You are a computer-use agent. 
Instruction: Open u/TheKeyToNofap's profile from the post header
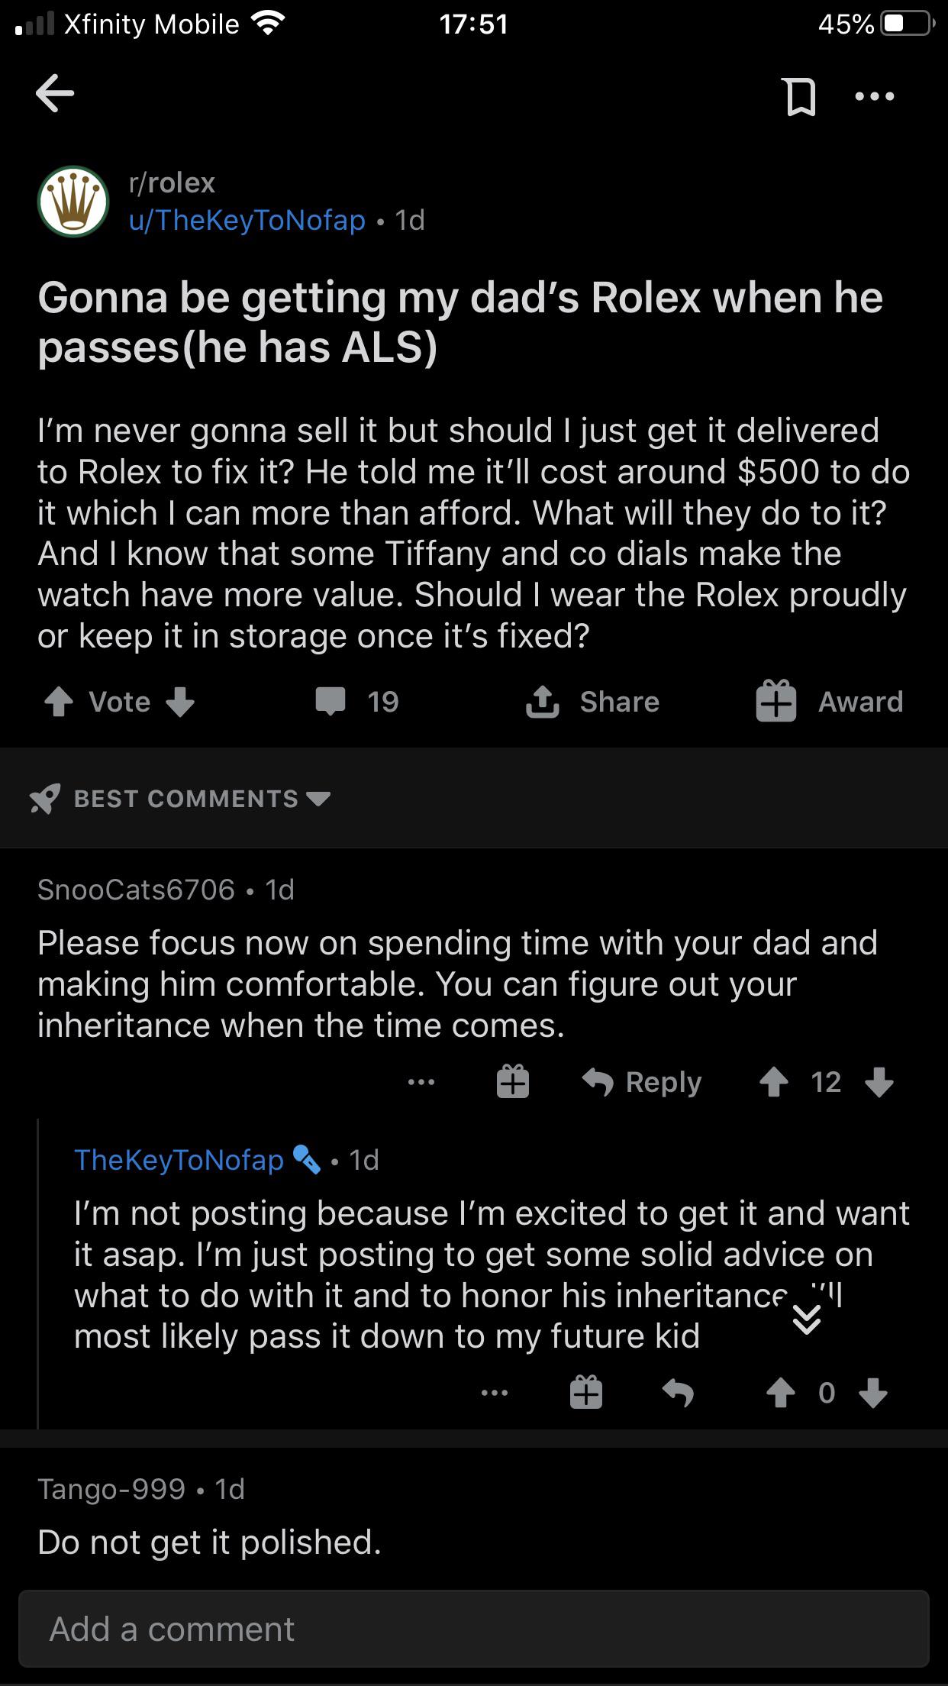click(244, 221)
